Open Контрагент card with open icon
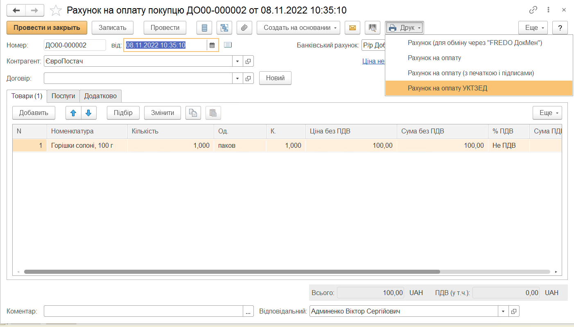574x327 pixels. pos(248,61)
